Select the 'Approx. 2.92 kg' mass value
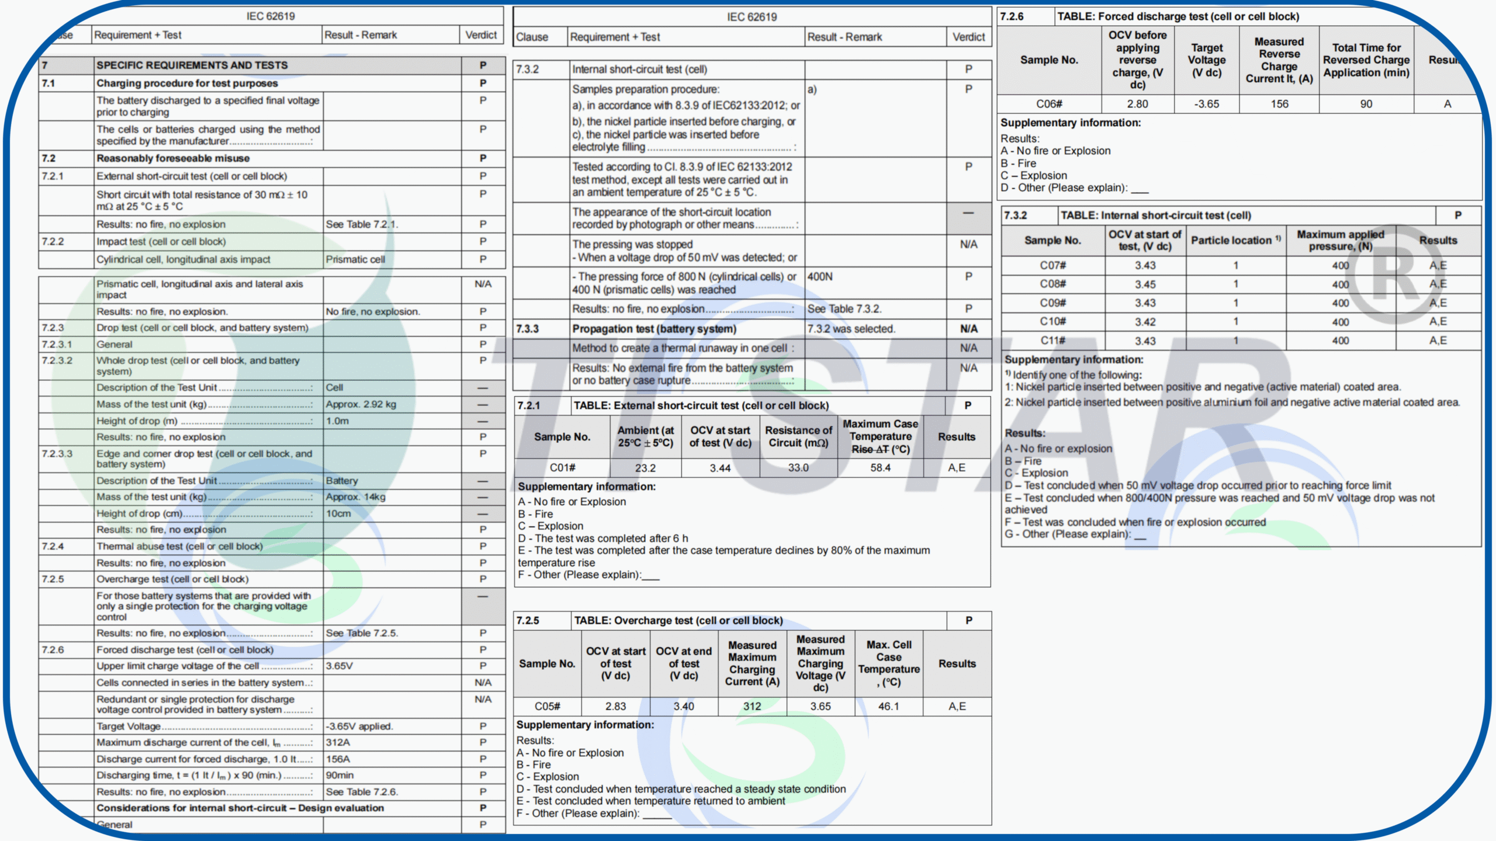Image resolution: width=1496 pixels, height=841 pixels. [361, 404]
